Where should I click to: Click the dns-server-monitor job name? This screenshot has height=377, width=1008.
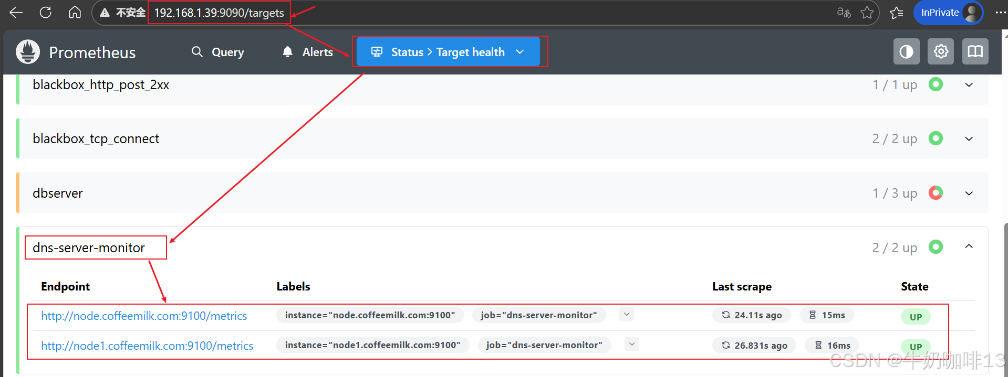coord(89,247)
